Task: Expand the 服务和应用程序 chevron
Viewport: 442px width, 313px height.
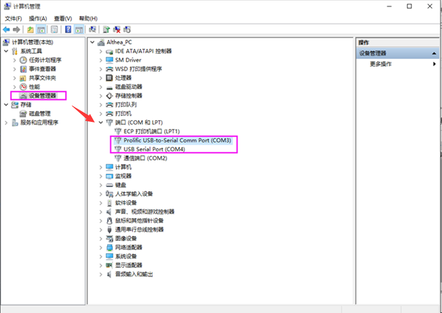Action: [6, 122]
